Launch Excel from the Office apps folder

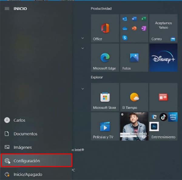144,19
